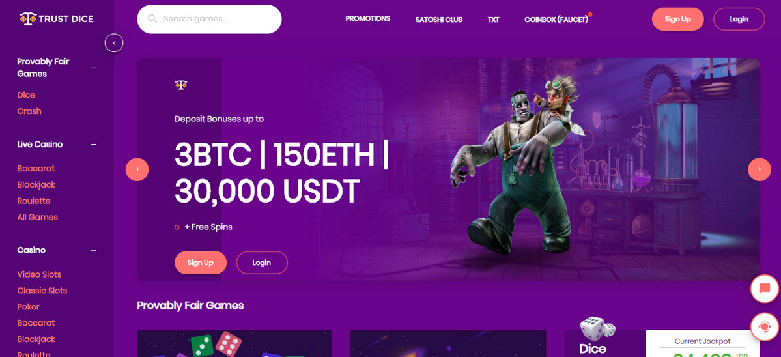This screenshot has height=357, width=781.
Task: Click the search magnifier icon
Action: click(152, 20)
